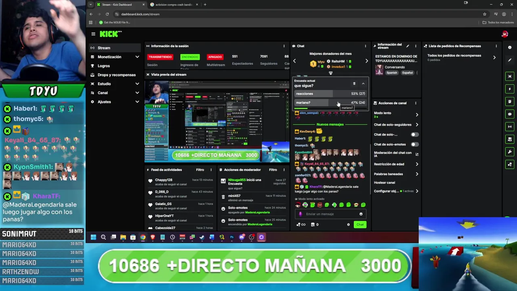Expand the Monetización sidebar section

(137, 57)
